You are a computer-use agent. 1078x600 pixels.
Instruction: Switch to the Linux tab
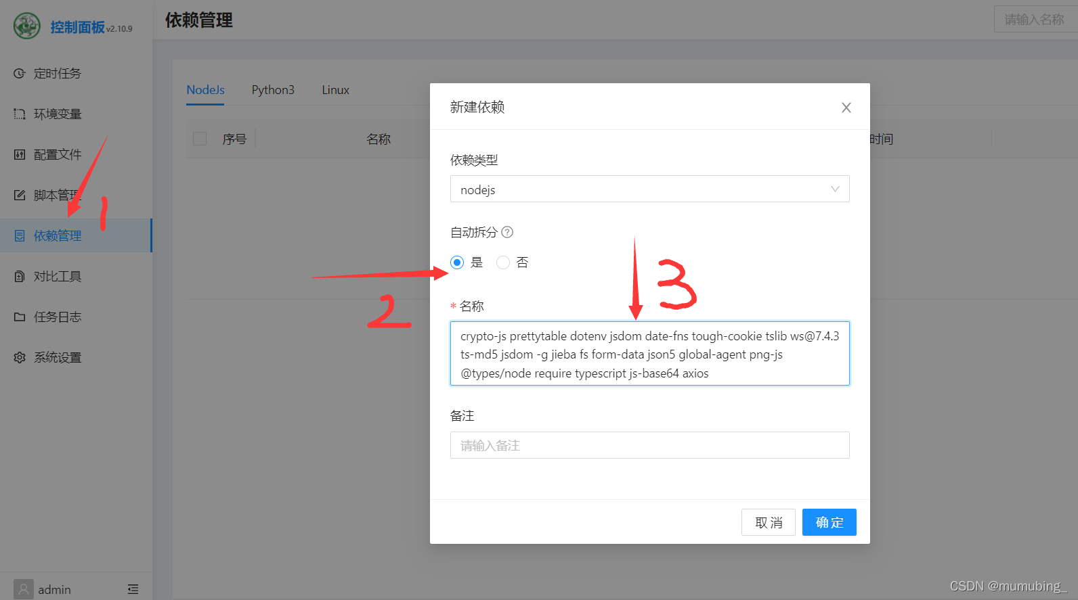[x=335, y=90]
